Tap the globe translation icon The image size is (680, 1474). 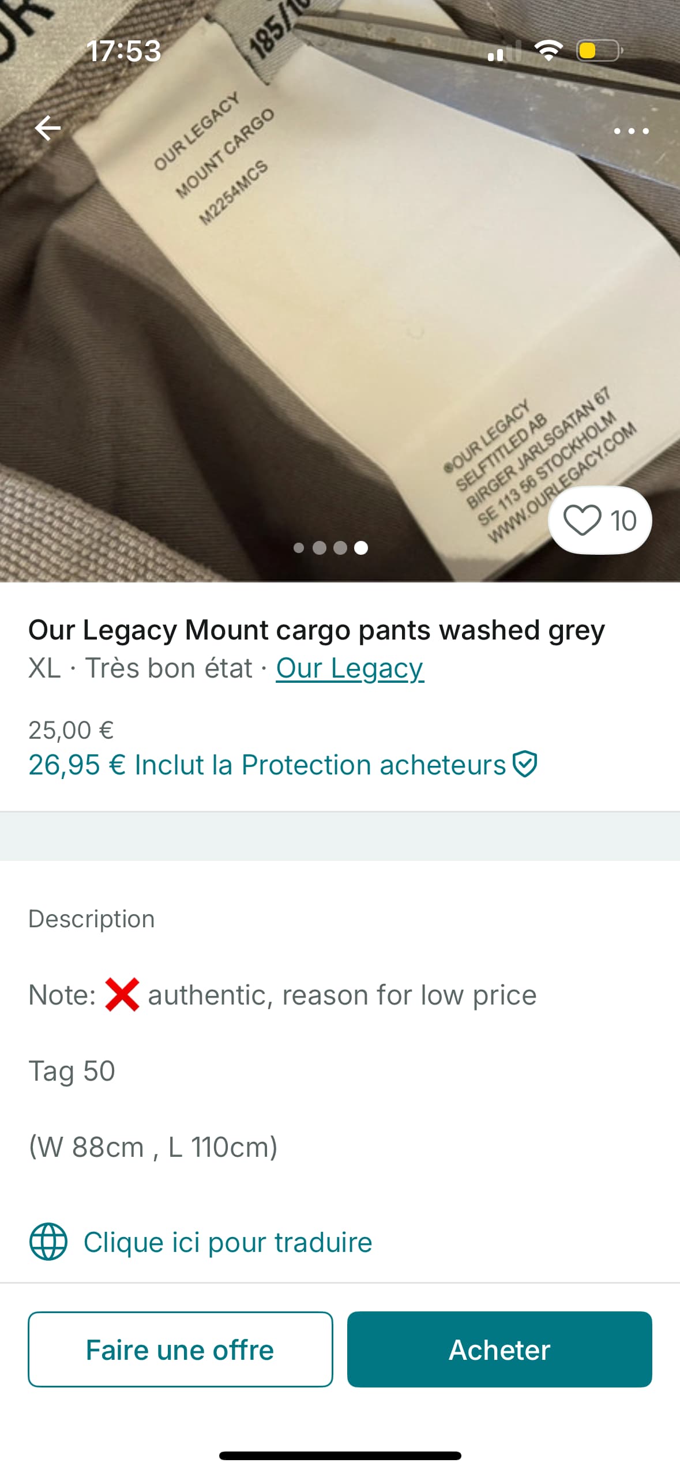click(x=48, y=1242)
